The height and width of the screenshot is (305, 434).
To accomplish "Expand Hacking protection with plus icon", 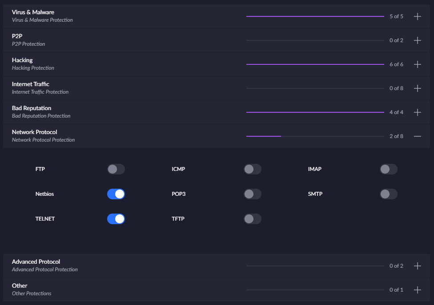I will [417, 64].
